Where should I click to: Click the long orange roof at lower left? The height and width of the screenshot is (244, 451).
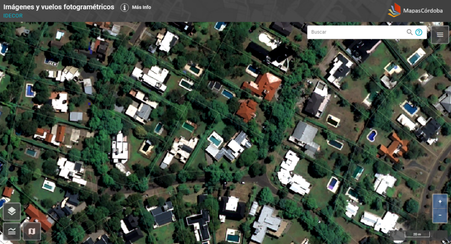coord(39,218)
